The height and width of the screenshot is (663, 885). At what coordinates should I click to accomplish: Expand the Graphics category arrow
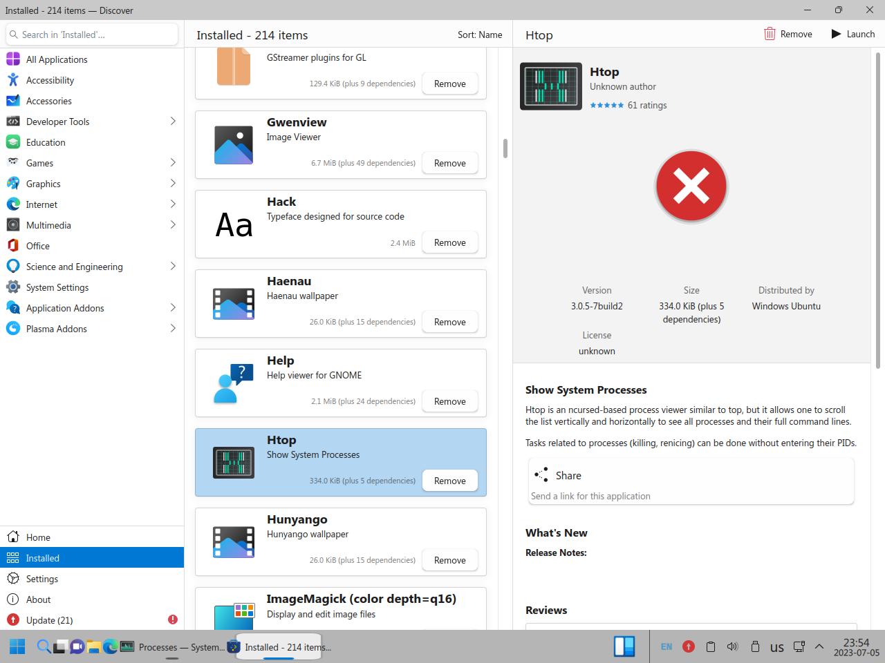[x=173, y=184]
